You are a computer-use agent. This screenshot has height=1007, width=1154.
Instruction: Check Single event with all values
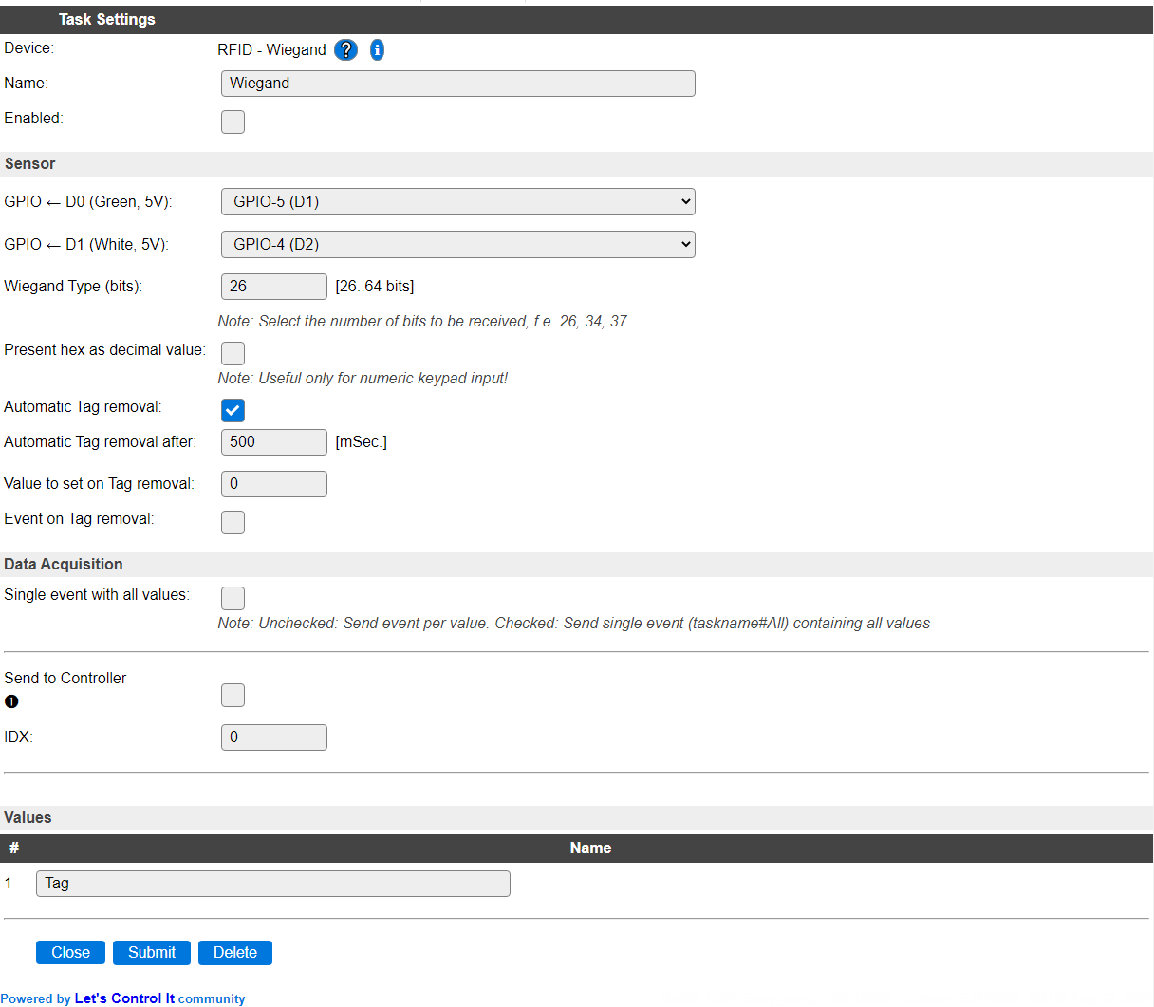pyautogui.click(x=233, y=598)
